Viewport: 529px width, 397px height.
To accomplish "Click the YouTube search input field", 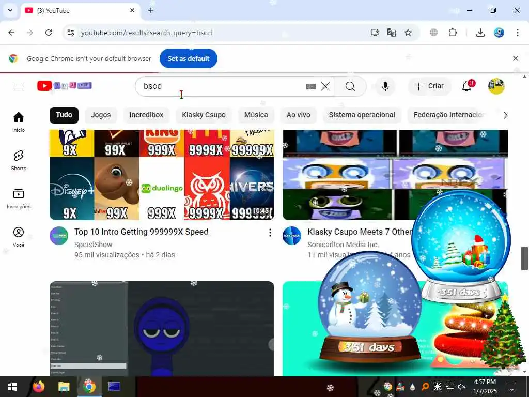I will pyautogui.click(x=223, y=86).
